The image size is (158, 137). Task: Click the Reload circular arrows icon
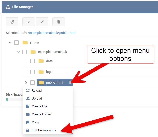(x=28, y=90)
